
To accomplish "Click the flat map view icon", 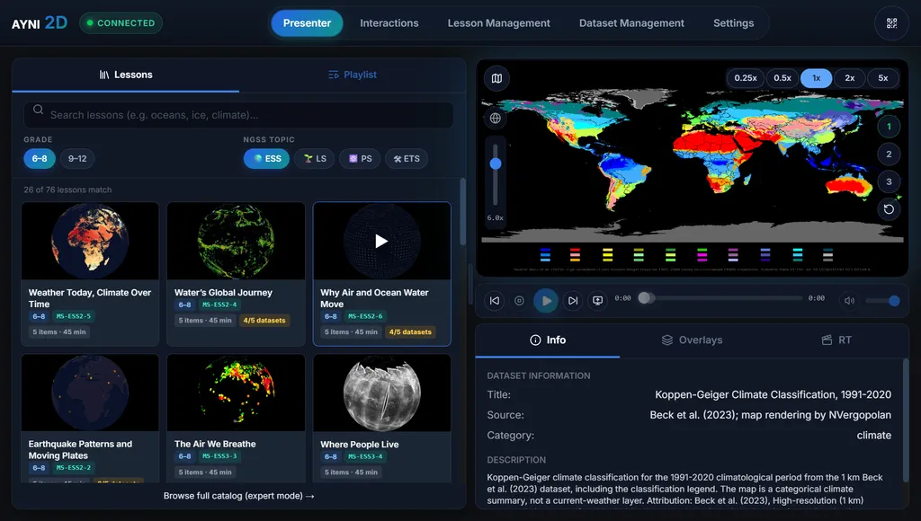I will point(496,78).
